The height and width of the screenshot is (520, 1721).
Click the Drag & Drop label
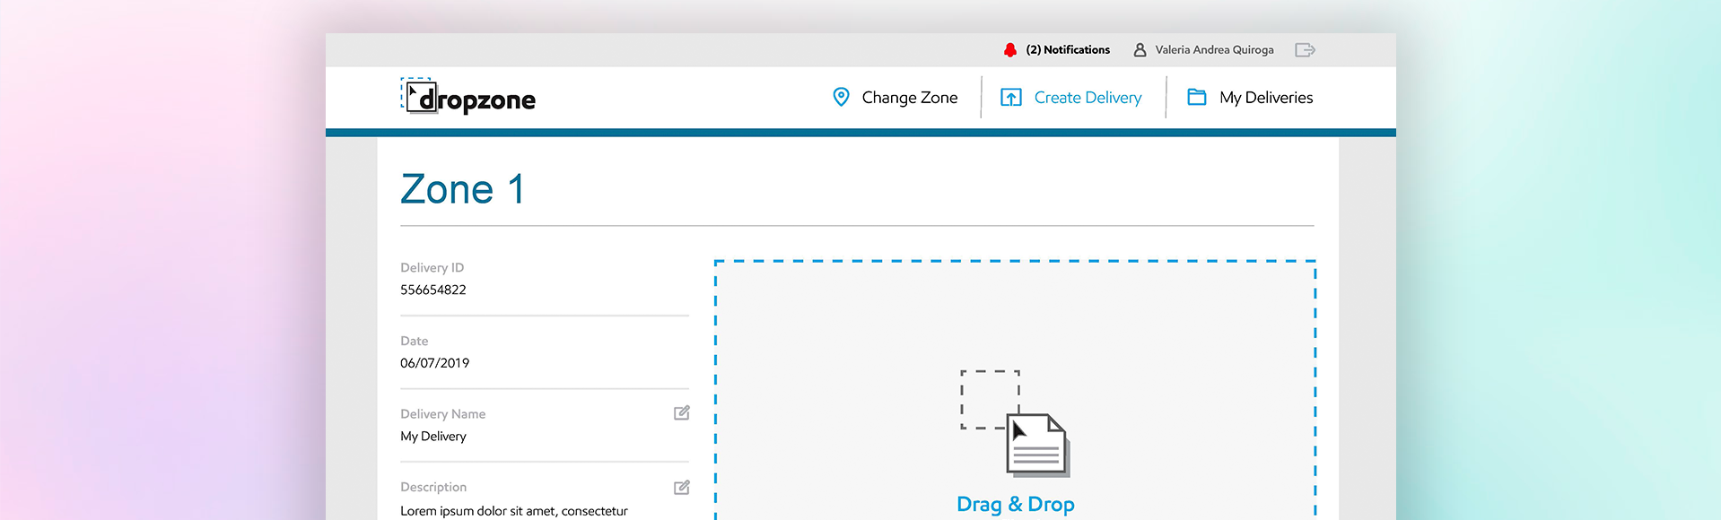[x=1016, y=504]
